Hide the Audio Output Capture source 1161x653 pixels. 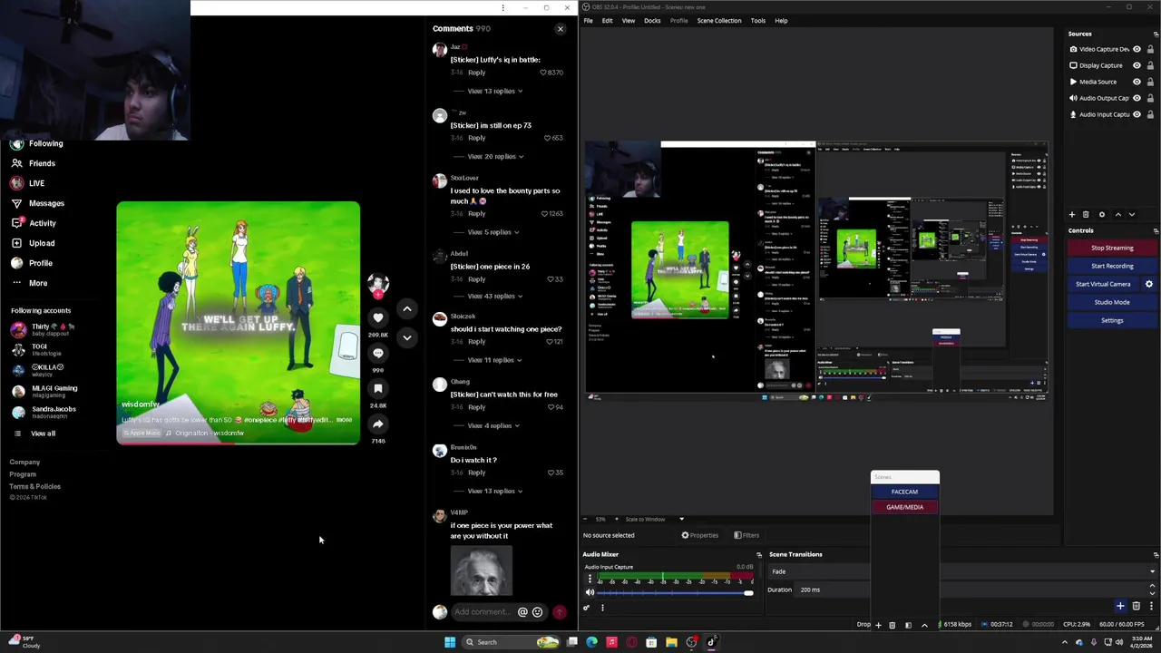[1137, 98]
